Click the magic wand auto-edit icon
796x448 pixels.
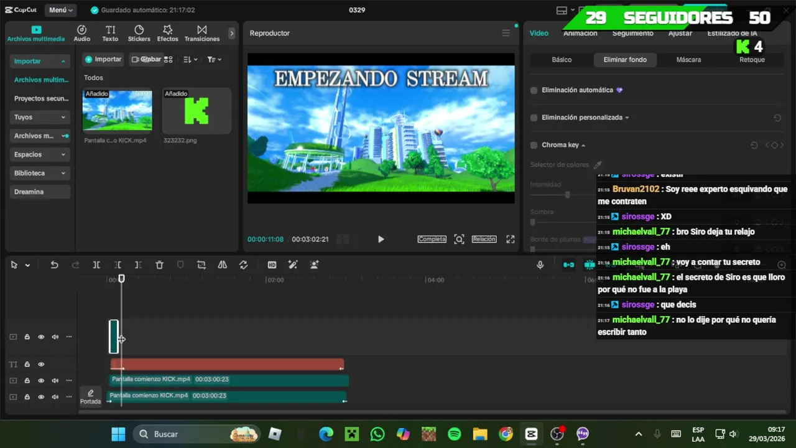(x=293, y=264)
